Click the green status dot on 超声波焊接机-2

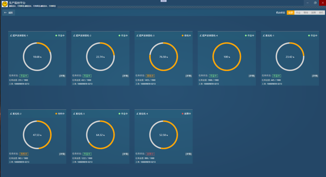coord(119,36)
